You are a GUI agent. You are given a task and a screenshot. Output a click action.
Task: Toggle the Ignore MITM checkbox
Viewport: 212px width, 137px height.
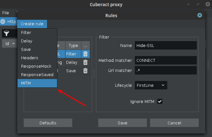click(160, 101)
